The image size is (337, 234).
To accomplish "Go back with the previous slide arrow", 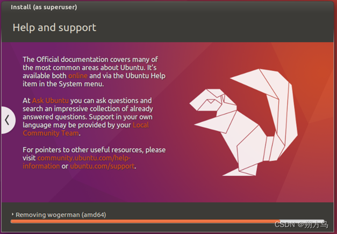I will click(x=8, y=120).
